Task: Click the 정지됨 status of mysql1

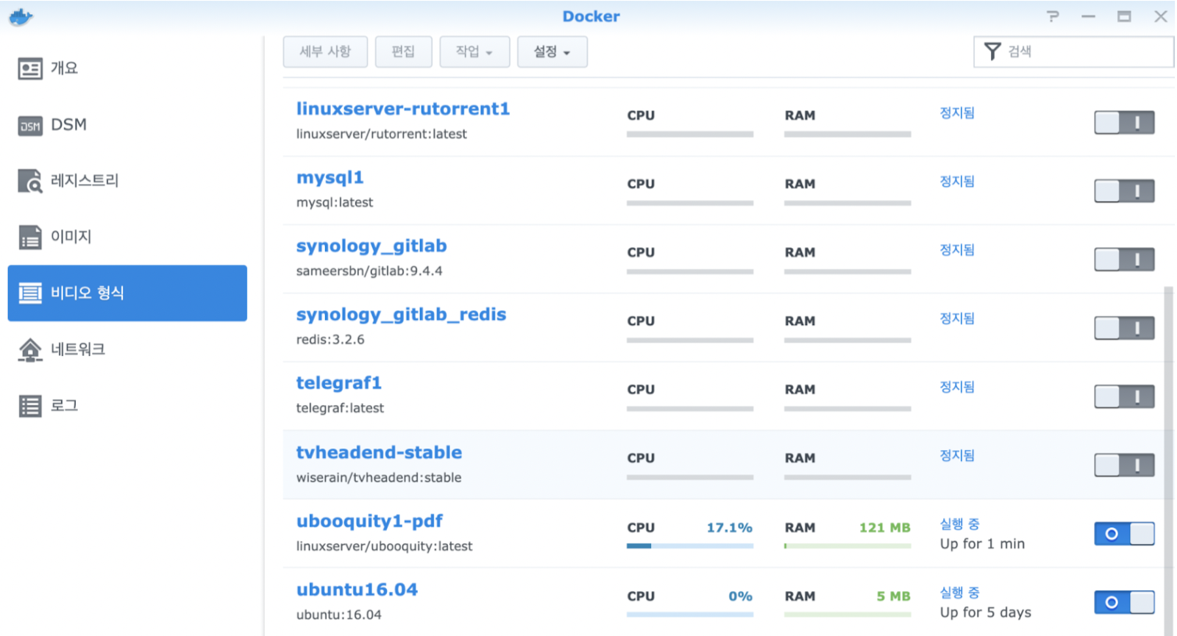Action: click(x=957, y=182)
